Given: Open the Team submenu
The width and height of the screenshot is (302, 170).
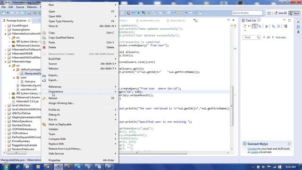Looking at the screenshot, I should tap(80, 134).
